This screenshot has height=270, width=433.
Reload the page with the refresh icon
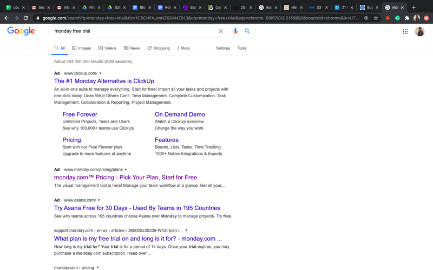tap(26, 18)
